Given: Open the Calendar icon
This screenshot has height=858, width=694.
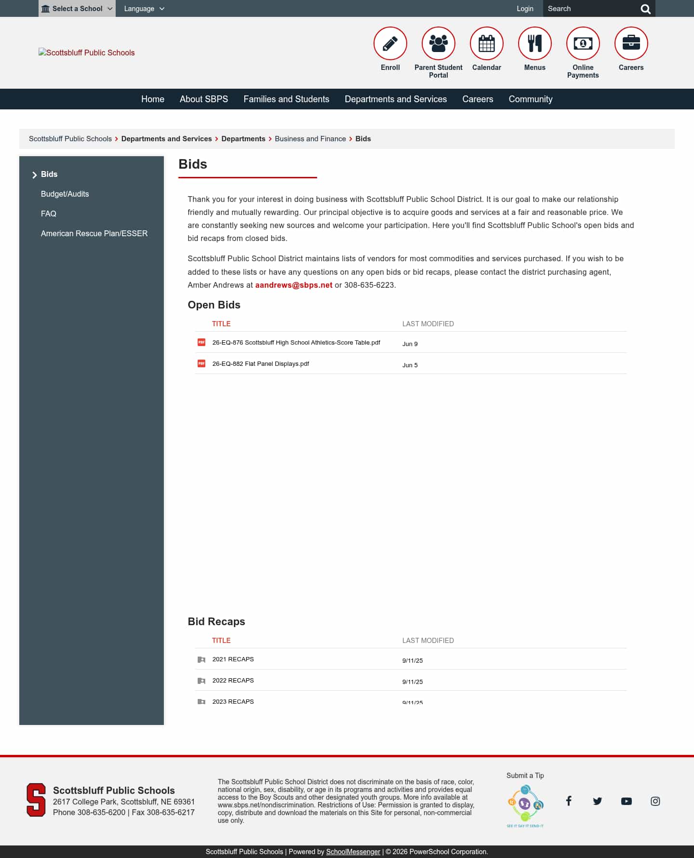Looking at the screenshot, I should coord(486,43).
